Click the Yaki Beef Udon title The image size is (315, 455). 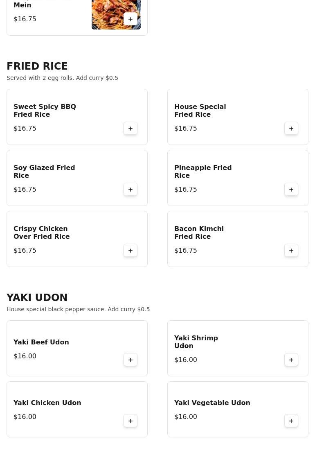pyautogui.click(x=41, y=342)
